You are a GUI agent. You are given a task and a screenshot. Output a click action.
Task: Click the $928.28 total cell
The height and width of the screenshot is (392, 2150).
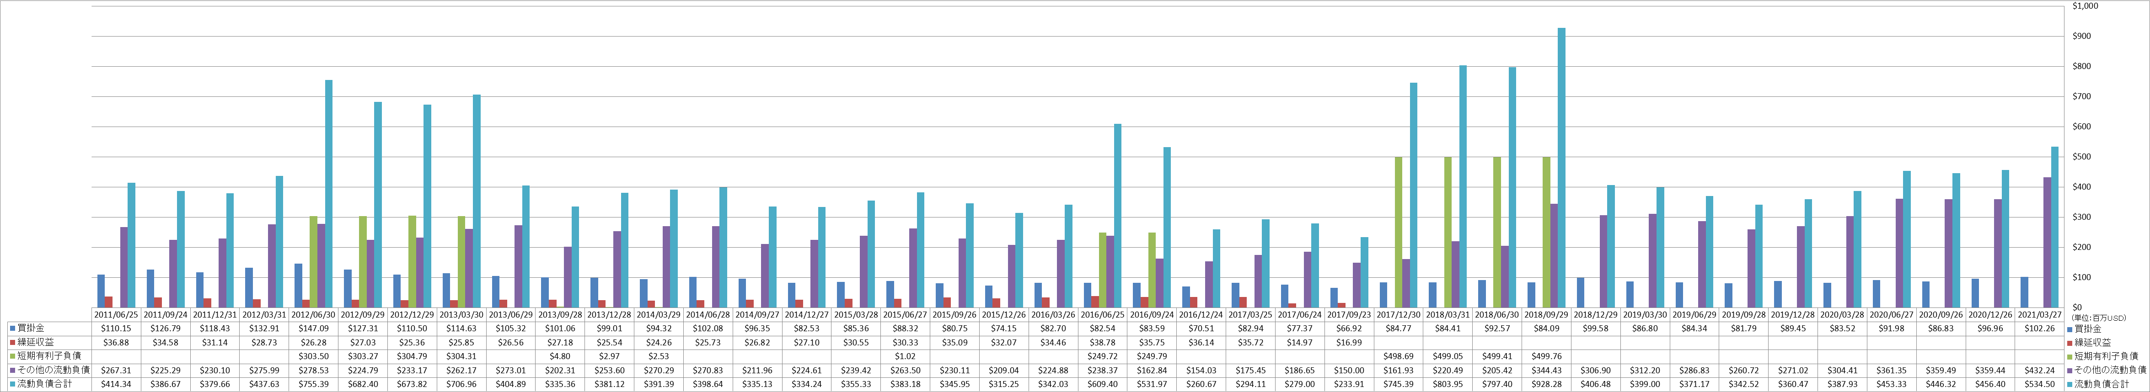click(x=1546, y=384)
